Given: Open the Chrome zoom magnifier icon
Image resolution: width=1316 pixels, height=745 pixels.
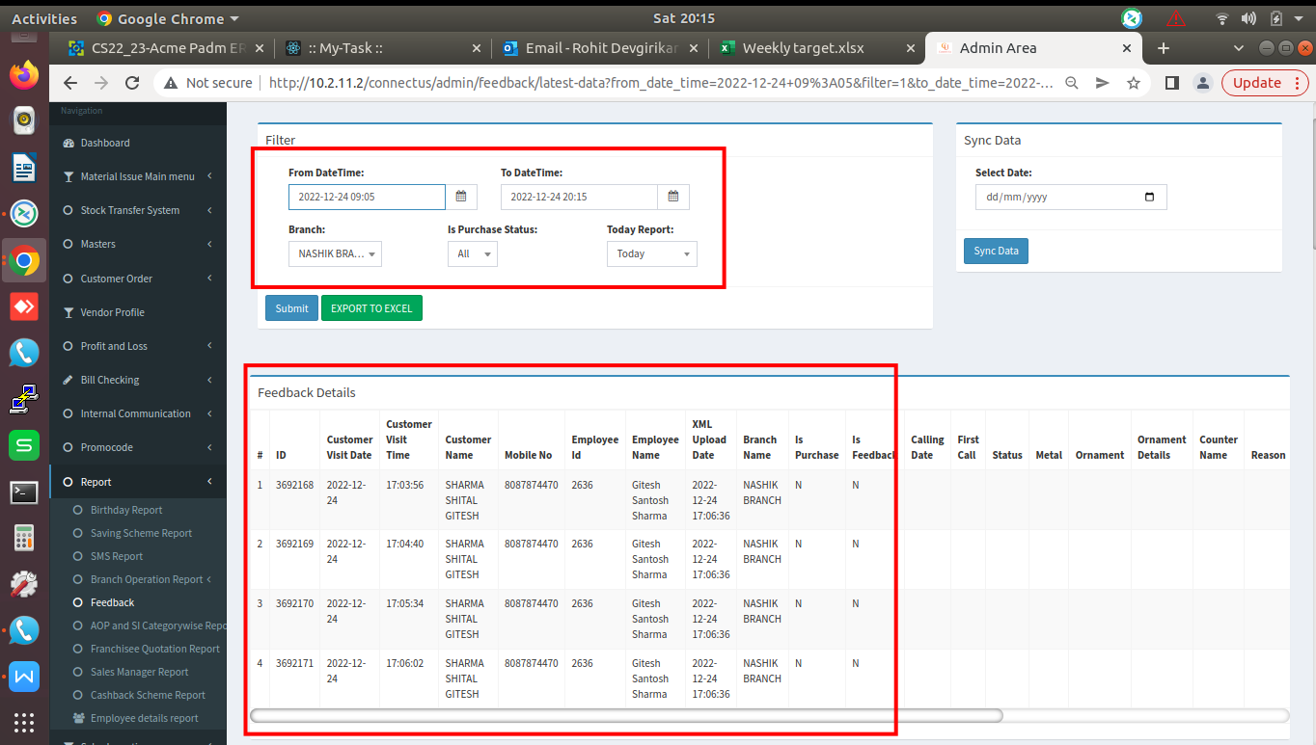Looking at the screenshot, I should pyautogui.click(x=1072, y=83).
